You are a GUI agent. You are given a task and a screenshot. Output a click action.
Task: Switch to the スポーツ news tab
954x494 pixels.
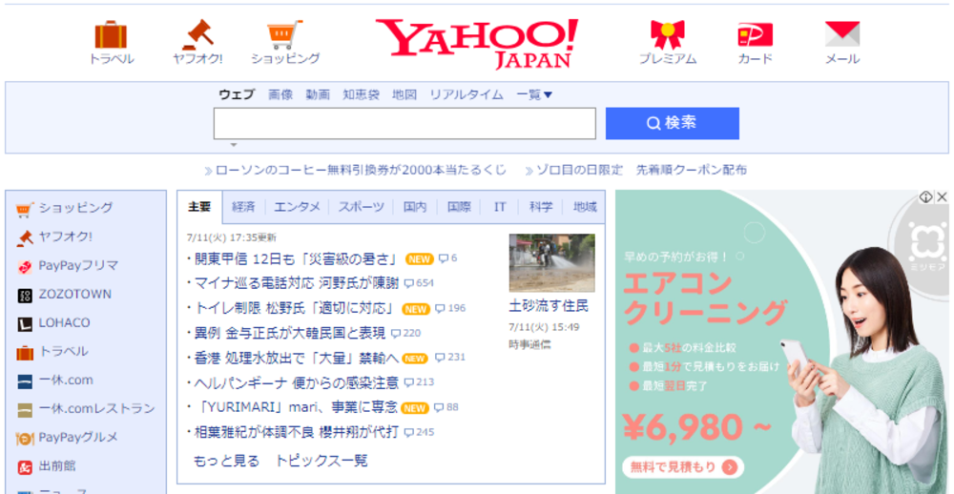pyautogui.click(x=362, y=207)
